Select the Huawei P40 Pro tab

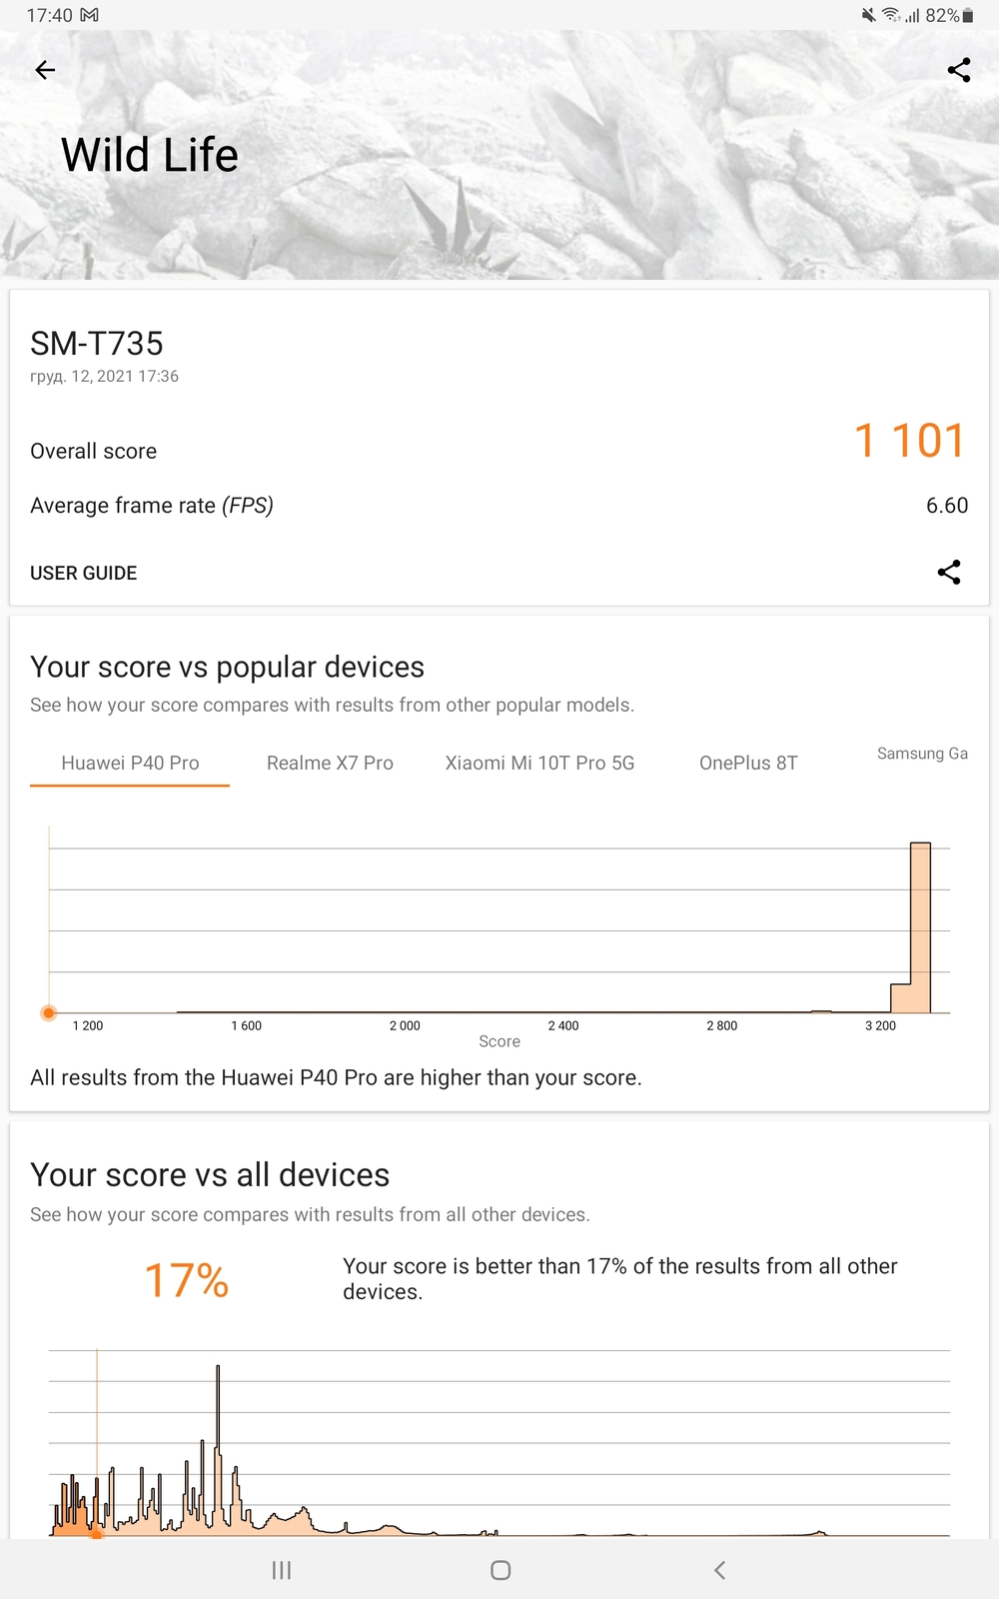point(130,763)
